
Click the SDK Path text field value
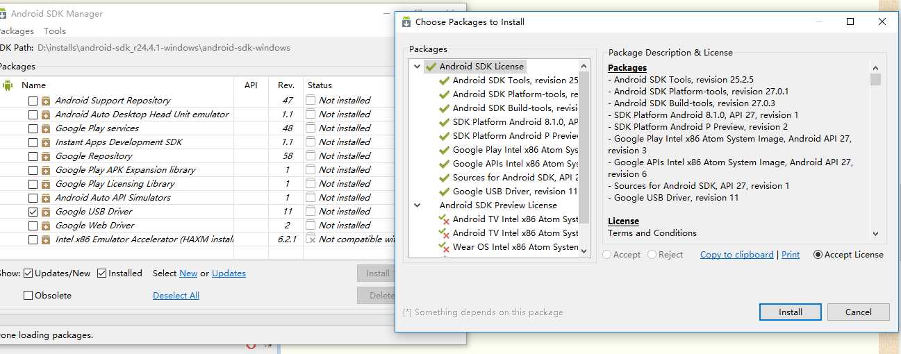[x=164, y=48]
